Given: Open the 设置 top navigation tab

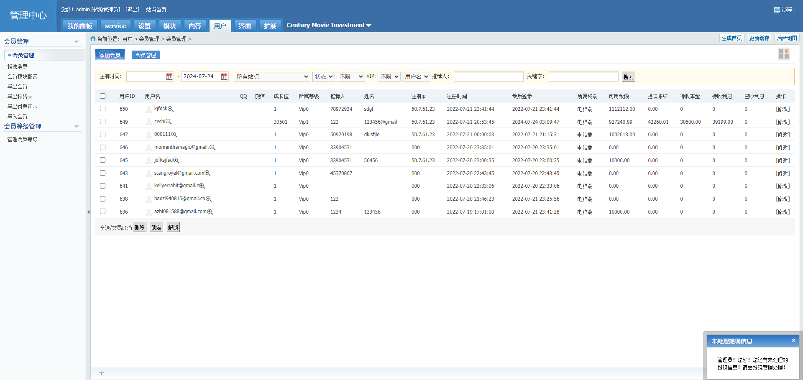Looking at the screenshot, I should pos(144,26).
